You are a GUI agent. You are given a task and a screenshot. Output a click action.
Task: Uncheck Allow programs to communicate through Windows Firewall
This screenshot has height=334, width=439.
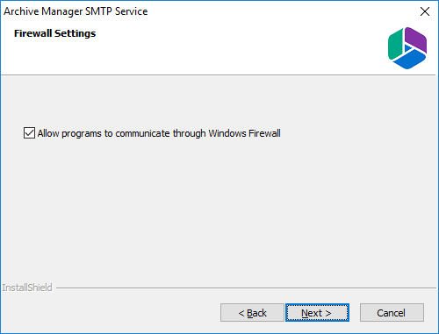29,133
